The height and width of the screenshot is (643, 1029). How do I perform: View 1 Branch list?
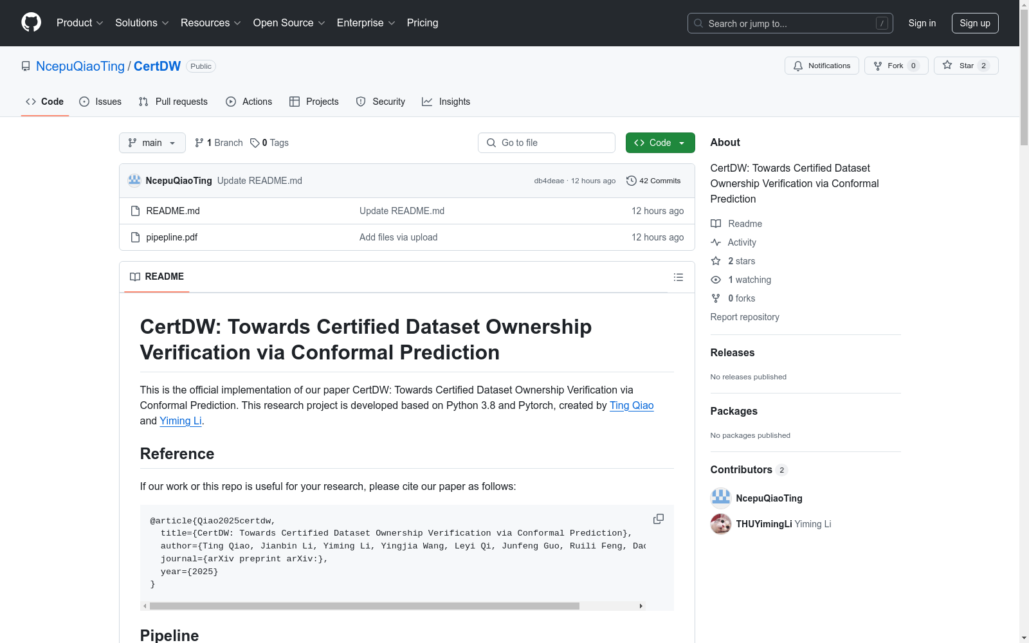[219, 143]
